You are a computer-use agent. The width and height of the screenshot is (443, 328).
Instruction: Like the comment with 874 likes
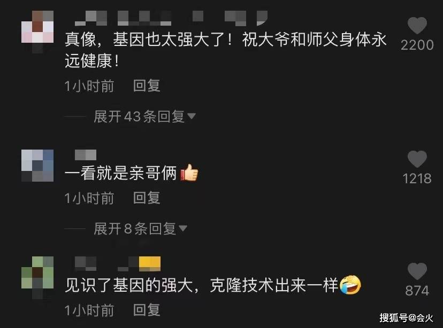tap(417, 271)
